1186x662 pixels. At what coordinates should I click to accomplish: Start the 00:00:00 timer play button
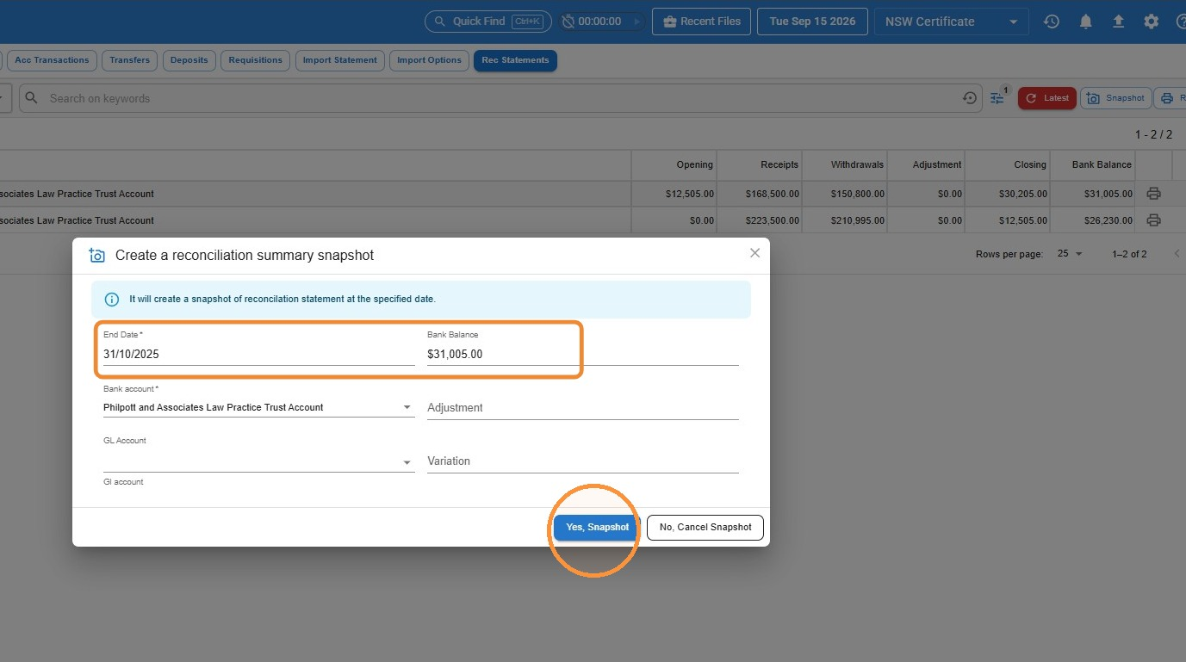pos(636,22)
